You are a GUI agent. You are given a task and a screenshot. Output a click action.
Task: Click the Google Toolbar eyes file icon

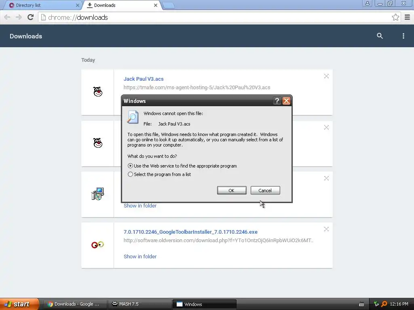(x=98, y=245)
